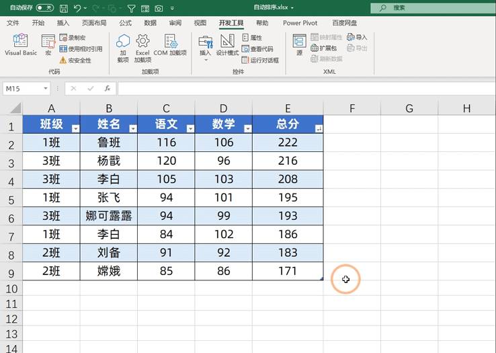Switch to the 开始 tab
This screenshot has height=353, width=496.
(x=38, y=23)
